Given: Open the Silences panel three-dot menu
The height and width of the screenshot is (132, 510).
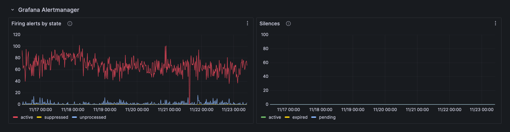Looking at the screenshot, I should tap(495, 23).
